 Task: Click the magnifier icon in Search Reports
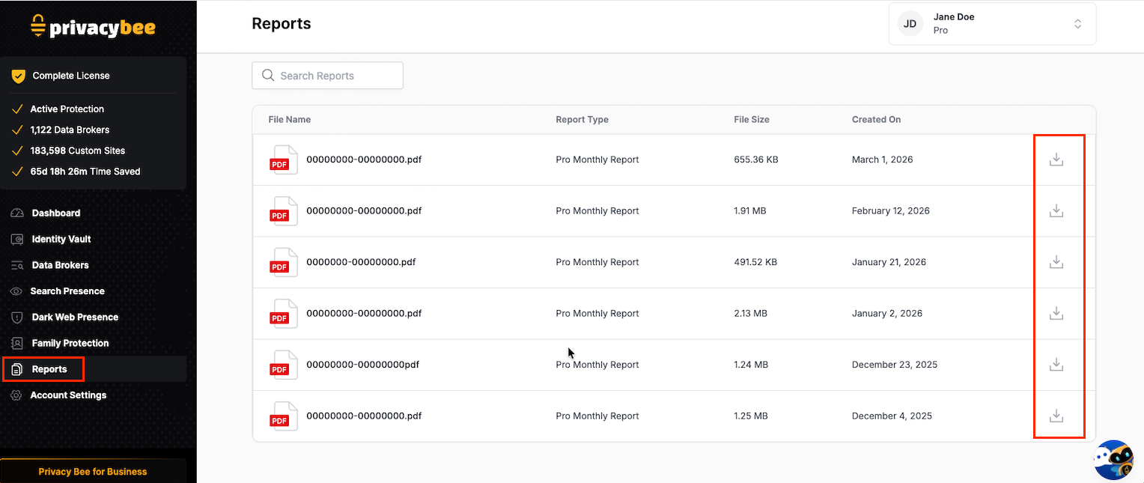(x=268, y=76)
